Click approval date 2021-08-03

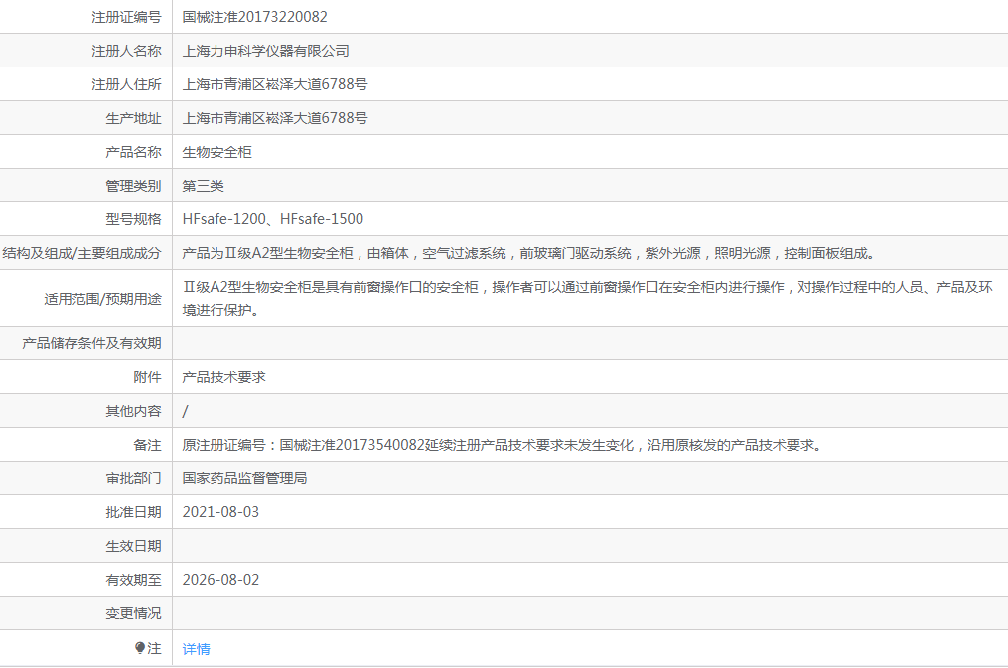coord(220,512)
